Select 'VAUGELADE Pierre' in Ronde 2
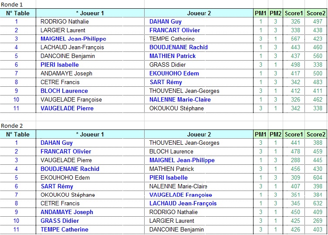 66,160
